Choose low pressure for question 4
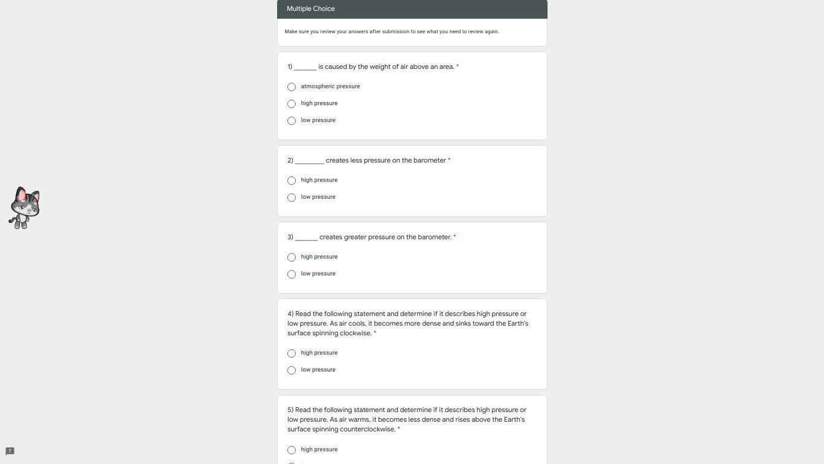This screenshot has width=824, height=464. 292,370
